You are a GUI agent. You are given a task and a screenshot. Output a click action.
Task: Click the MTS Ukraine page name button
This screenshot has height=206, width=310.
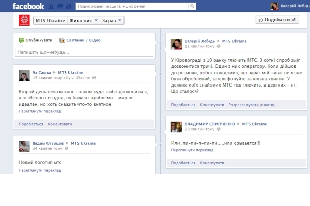[50, 21]
